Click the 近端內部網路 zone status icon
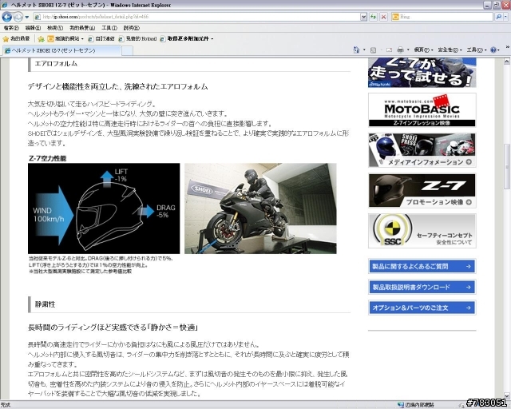 point(401,405)
